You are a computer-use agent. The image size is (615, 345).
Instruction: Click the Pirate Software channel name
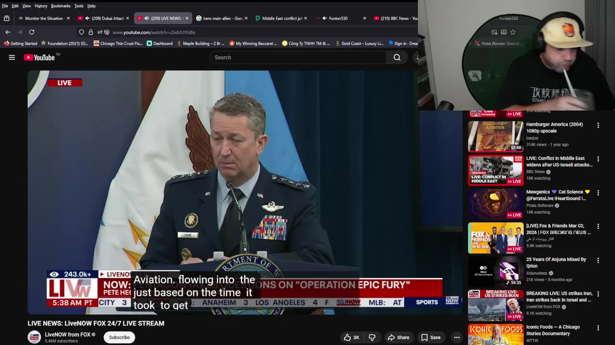pyautogui.click(x=540, y=206)
